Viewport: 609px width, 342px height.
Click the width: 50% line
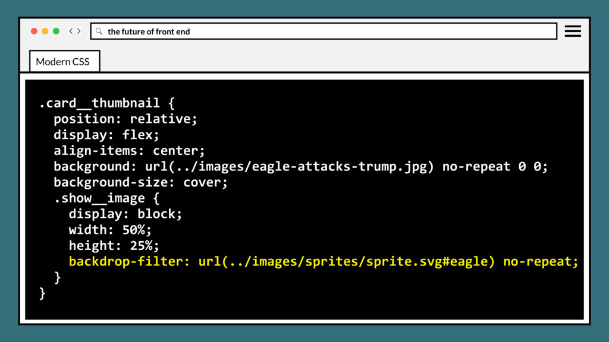(x=110, y=230)
